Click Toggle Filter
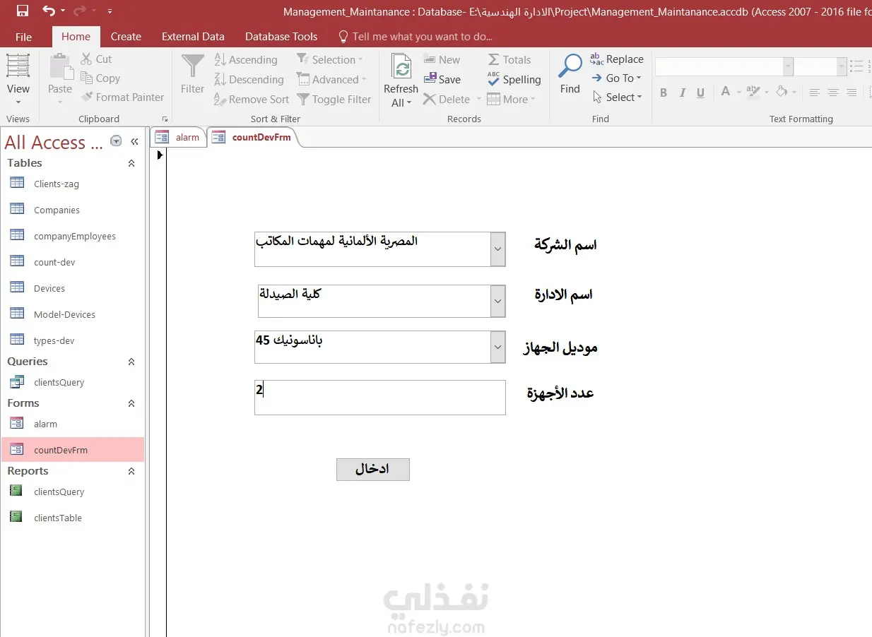872x637 pixels. pos(334,100)
